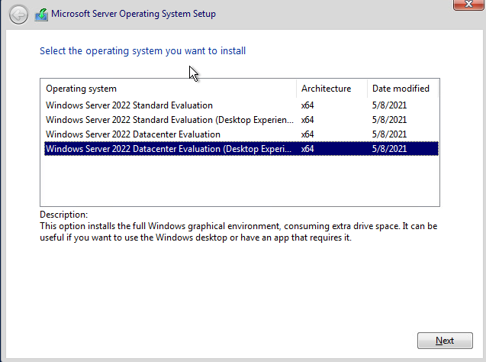The image size is (486, 362).
Task: Click 5/8/2021 in highlighted Datacenter Desktop row
Action: pyautogui.click(x=389, y=149)
